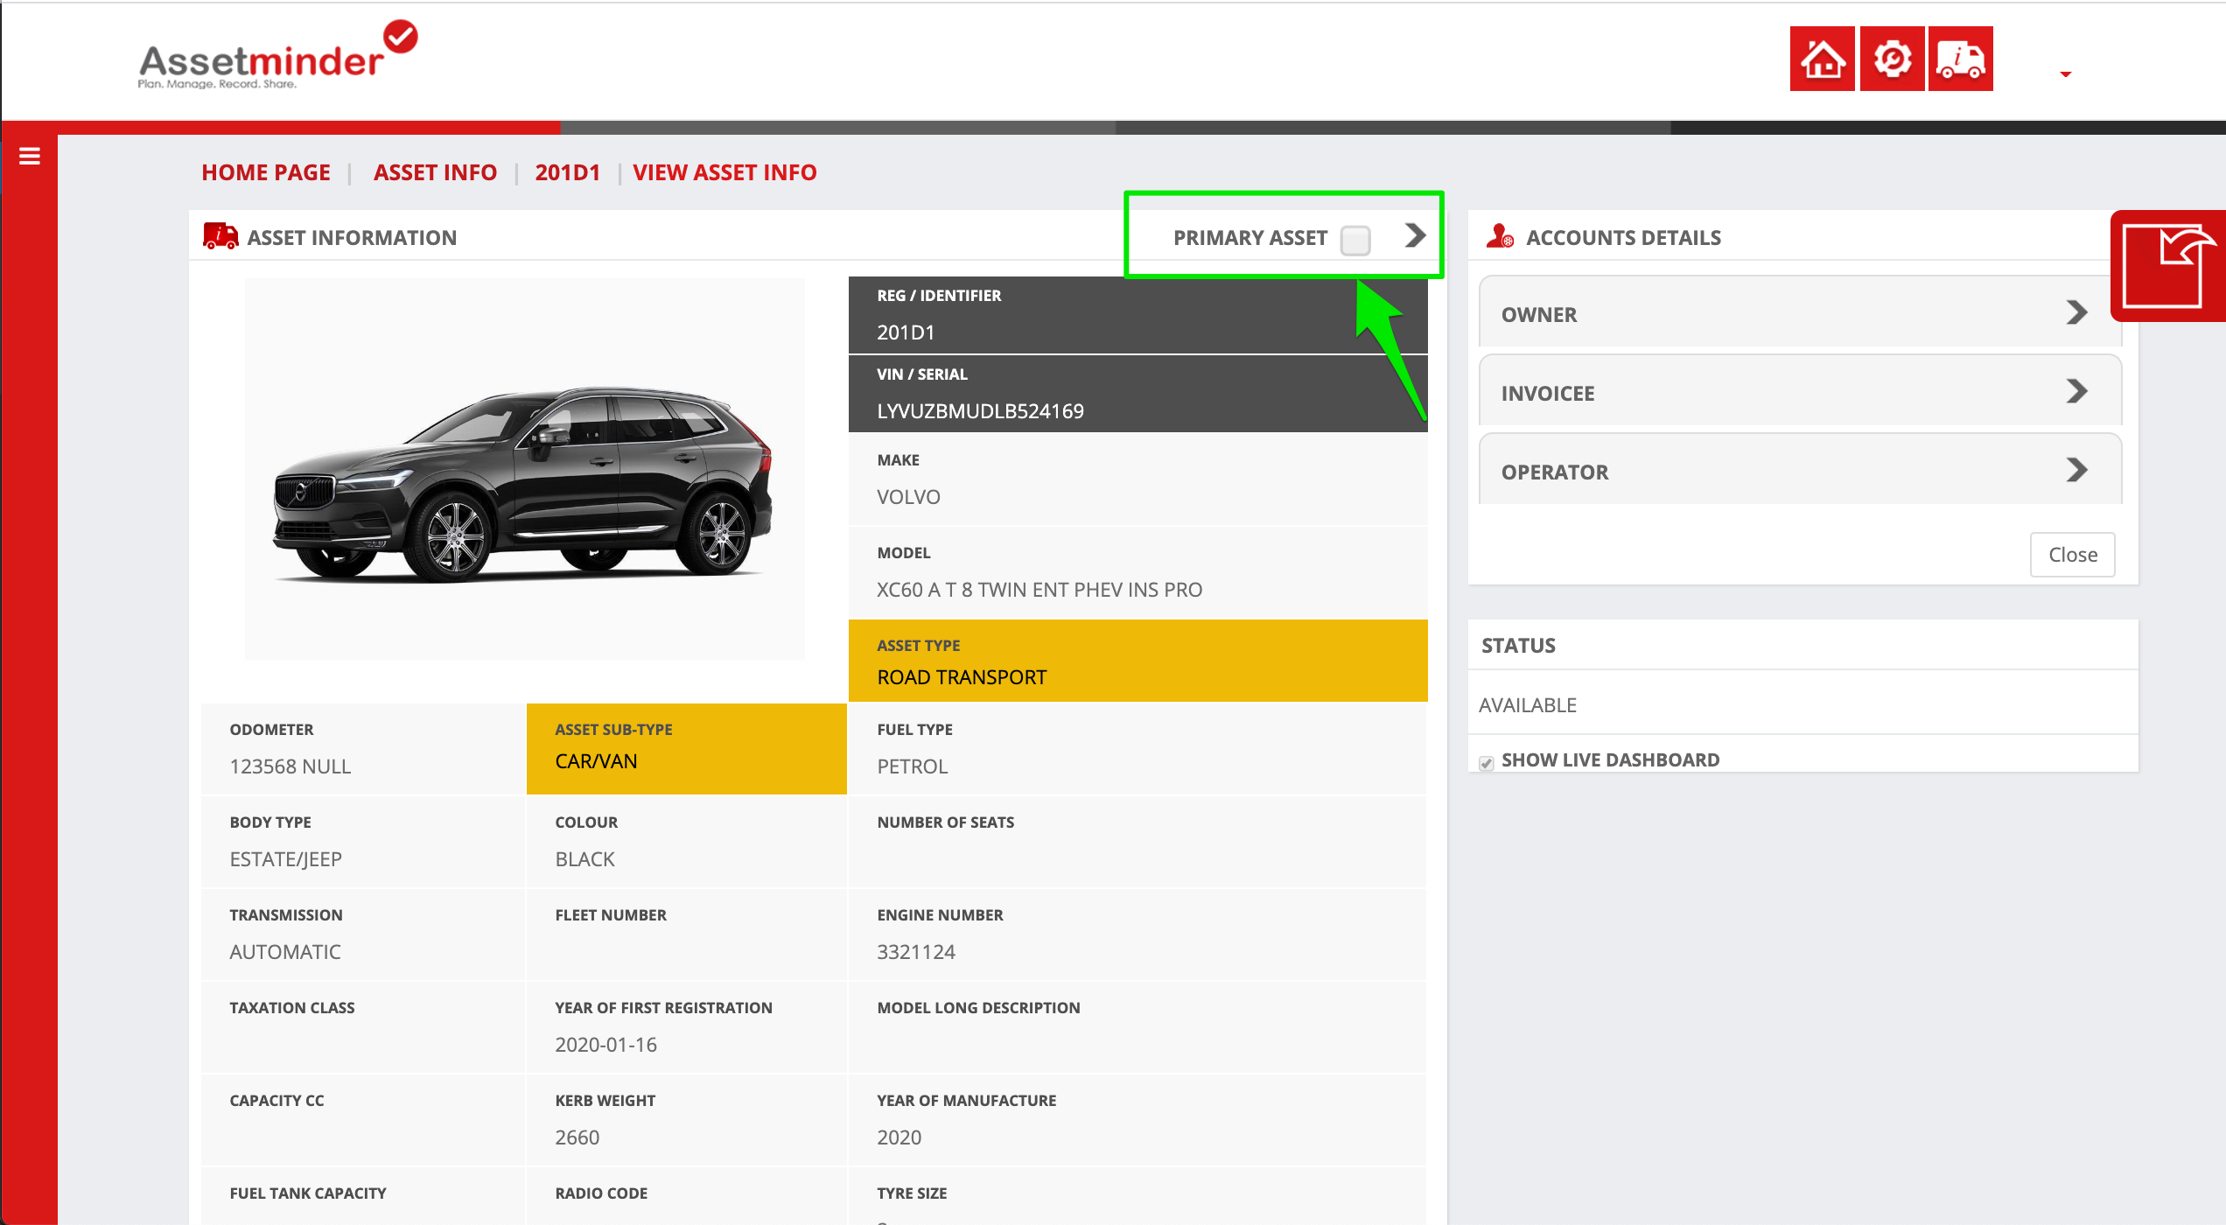Image resolution: width=2226 pixels, height=1225 pixels.
Task: Click the Assetminder logo
Action: click(277, 55)
